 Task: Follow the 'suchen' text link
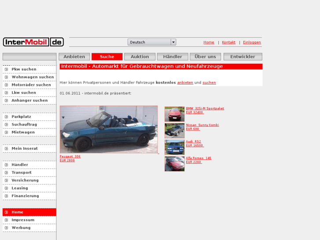[x=209, y=82]
